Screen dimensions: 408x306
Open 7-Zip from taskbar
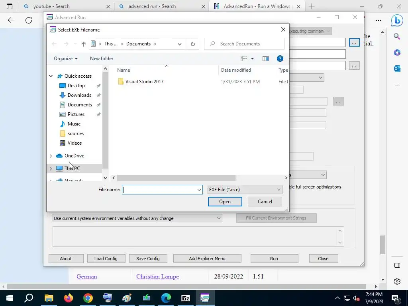coord(185,298)
